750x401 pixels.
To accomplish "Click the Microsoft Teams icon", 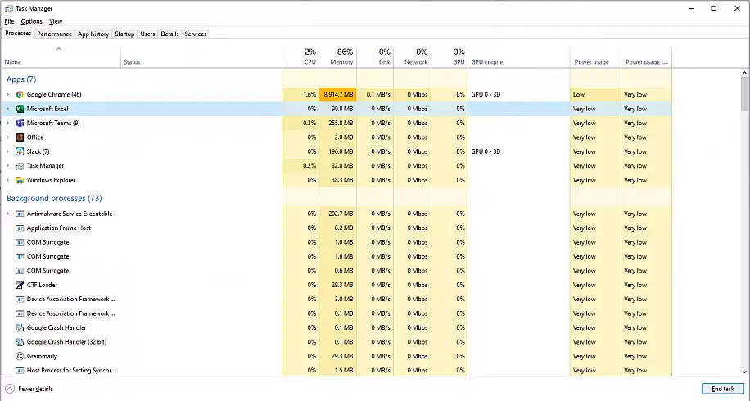I will click(20, 124).
